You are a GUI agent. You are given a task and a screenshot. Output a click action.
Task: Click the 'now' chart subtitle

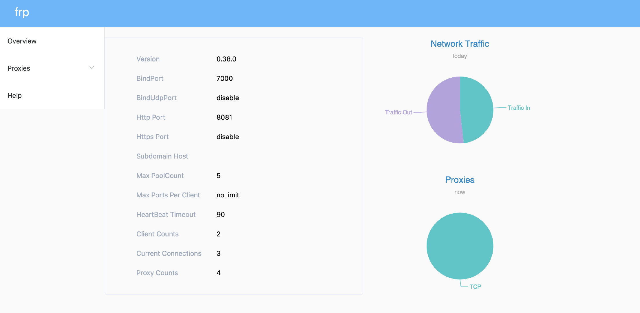(460, 192)
